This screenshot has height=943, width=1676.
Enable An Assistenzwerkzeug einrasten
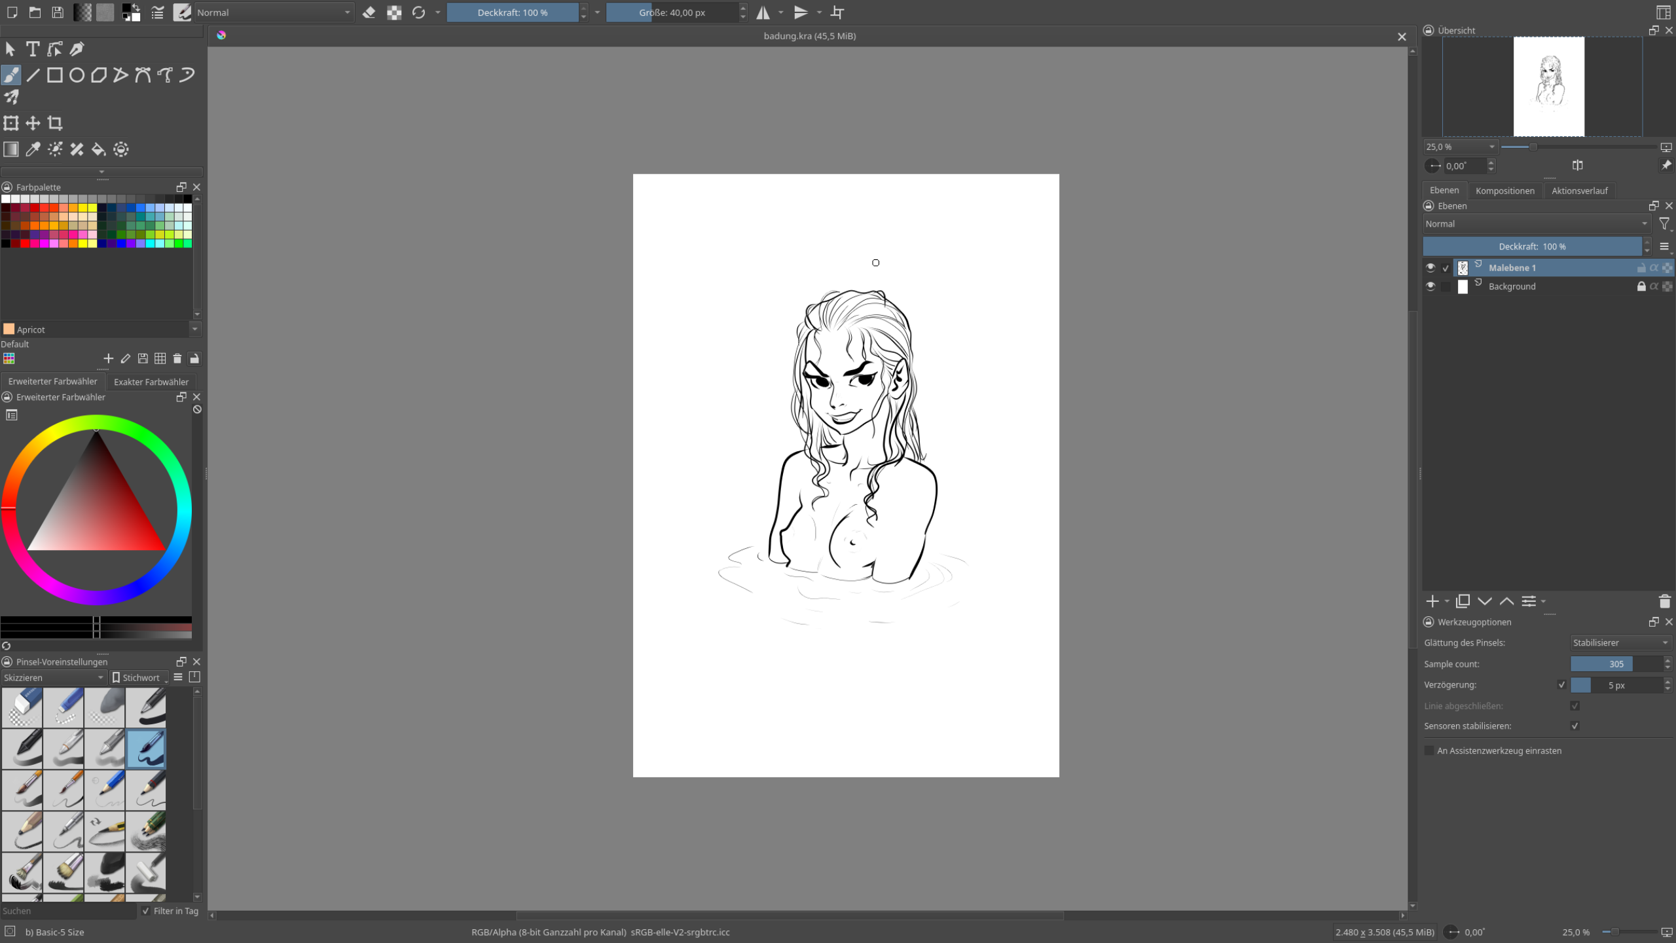(x=1429, y=750)
